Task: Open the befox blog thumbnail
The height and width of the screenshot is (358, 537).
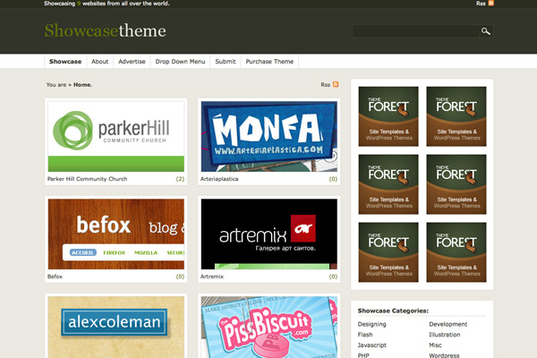Action: [x=116, y=234]
